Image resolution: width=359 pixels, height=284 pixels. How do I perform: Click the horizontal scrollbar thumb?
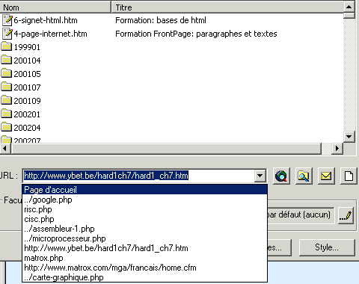[166, 149]
